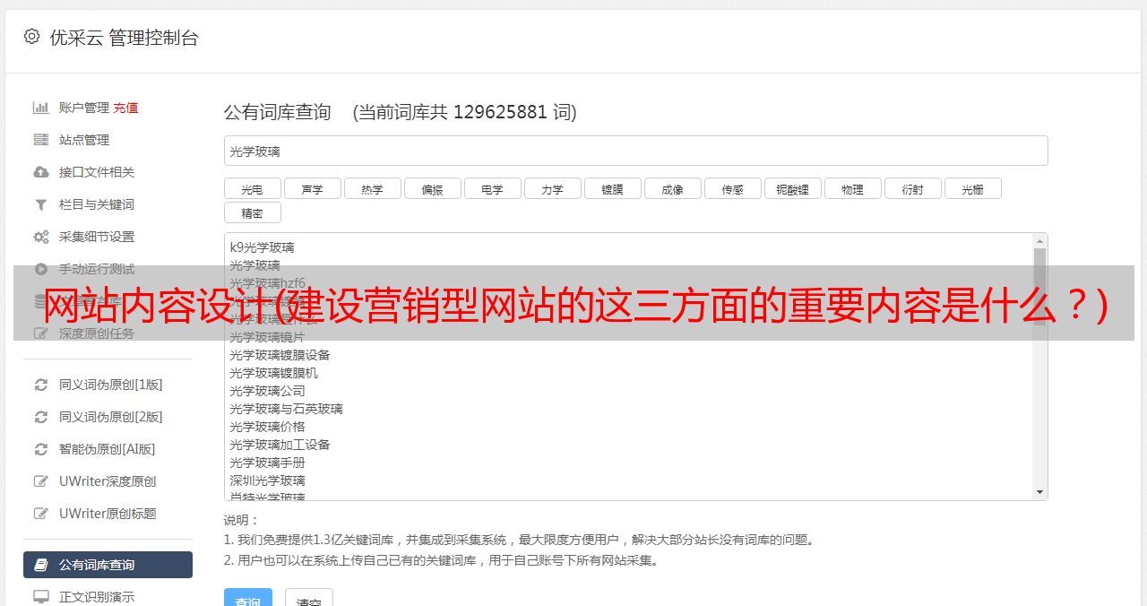Select the 光电 tag button

coord(252,188)
